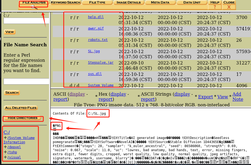
Task: Open the /depvel directory
Action: (14, 147)
